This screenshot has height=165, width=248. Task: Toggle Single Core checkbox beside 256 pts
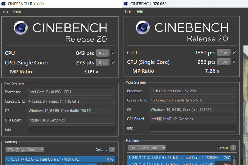point(234,61)
